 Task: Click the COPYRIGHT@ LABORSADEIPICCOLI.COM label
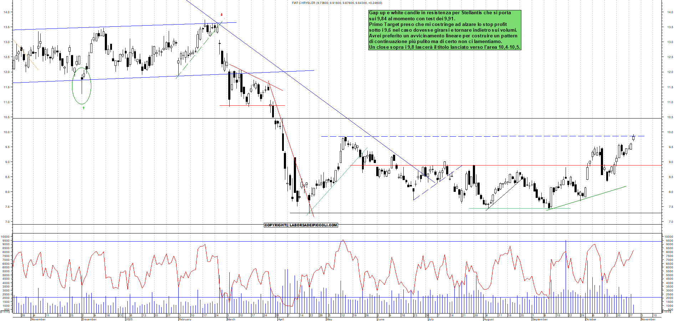tap(301, 225)
